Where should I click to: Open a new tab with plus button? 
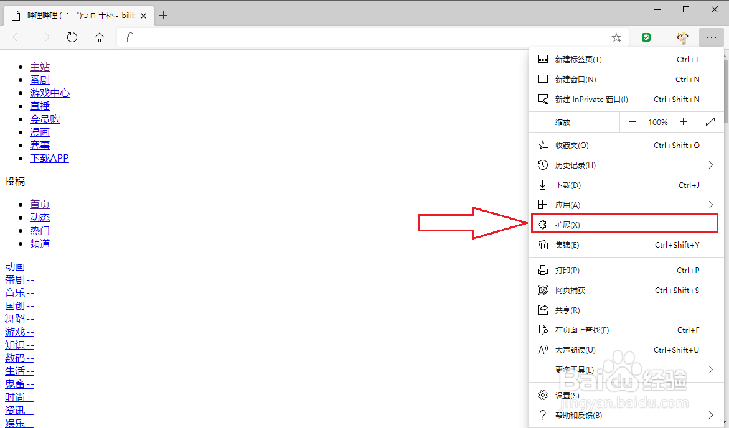point(163,16)
